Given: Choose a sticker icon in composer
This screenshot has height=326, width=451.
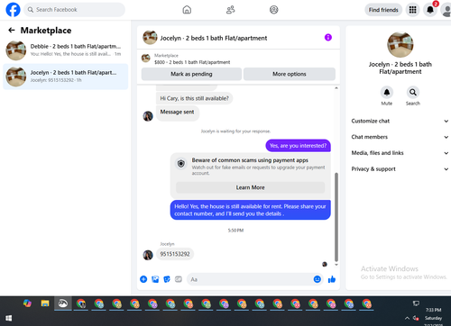Looking at the screenshot, I should tap(167, 279).
